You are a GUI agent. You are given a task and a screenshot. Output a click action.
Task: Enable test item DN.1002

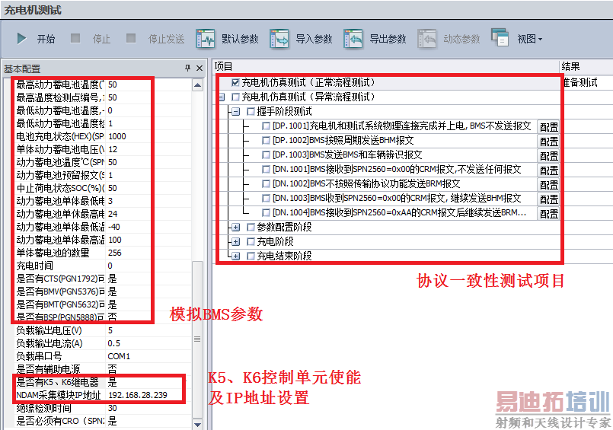point(266,183)
